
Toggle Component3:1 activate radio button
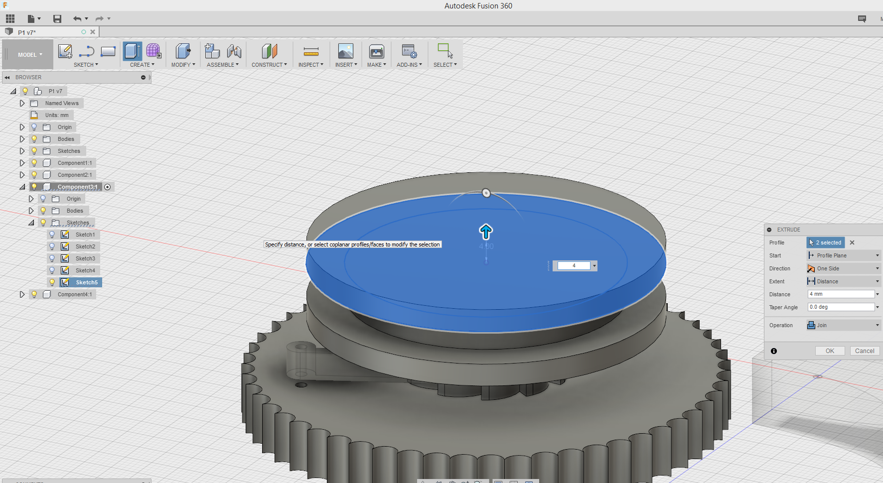(108, 187)
